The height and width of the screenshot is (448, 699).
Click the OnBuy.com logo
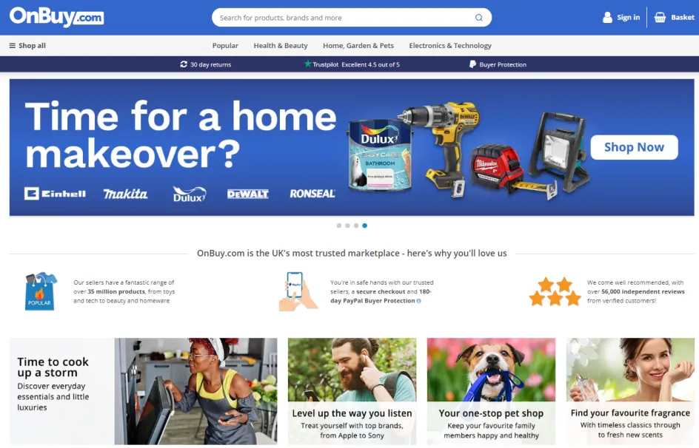(x=56, y=17)
